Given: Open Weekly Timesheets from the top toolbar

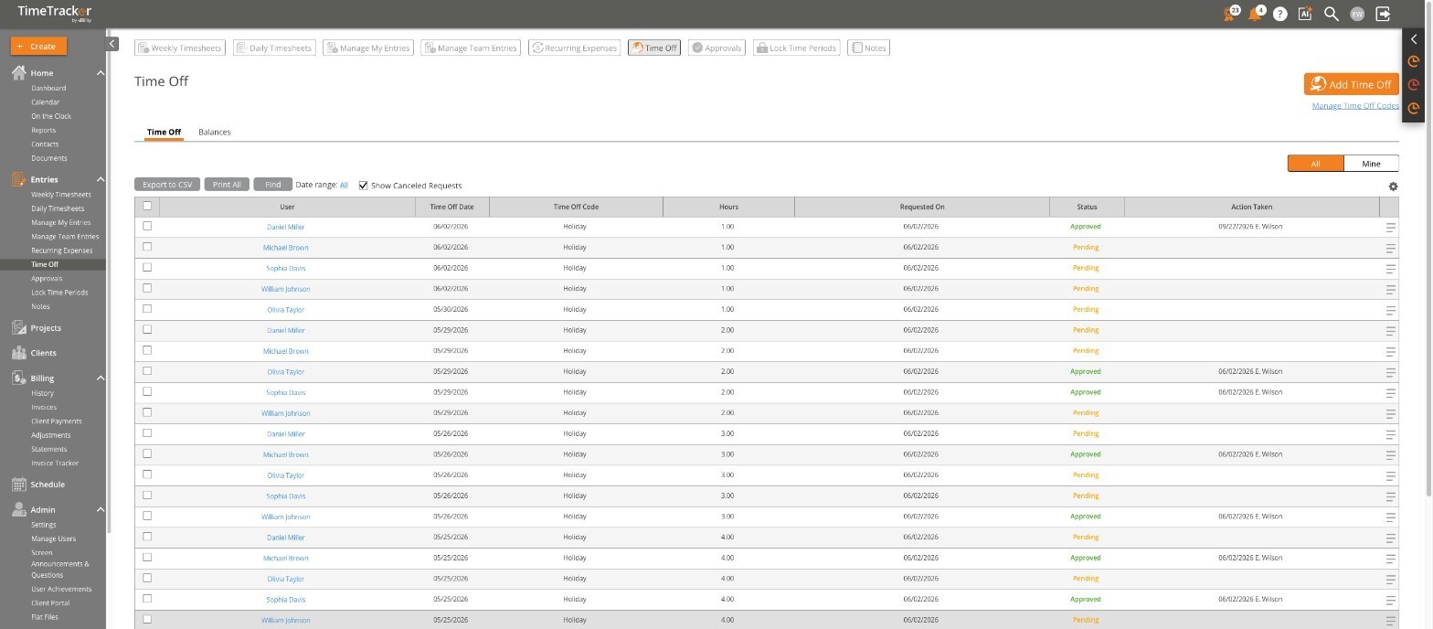Looking at the screenshot, I should (x=180, y=48).
